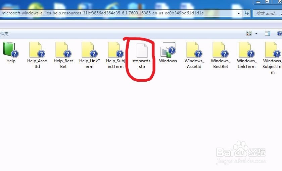Select the Windows_BestBet file icon
The width and height of the screenshot is (282, 171).
click(221, 50)
